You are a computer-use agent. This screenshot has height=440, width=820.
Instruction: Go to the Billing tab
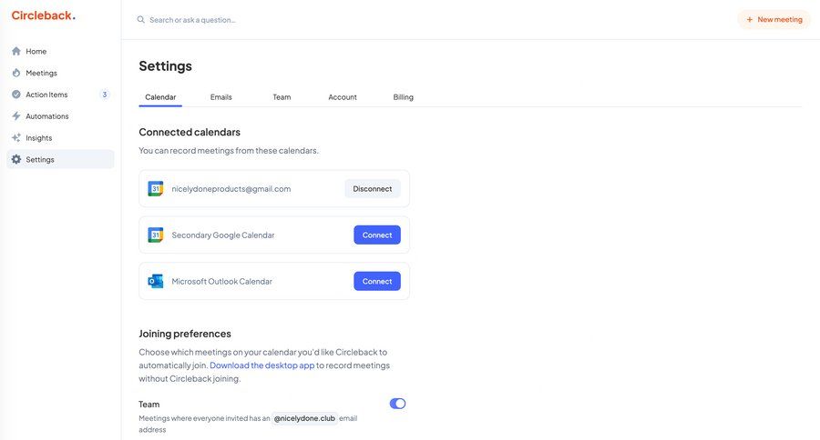point(403,97)
